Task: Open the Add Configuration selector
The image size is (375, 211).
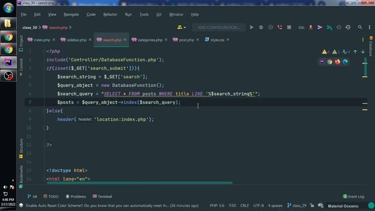Action: tap(219, 28)
